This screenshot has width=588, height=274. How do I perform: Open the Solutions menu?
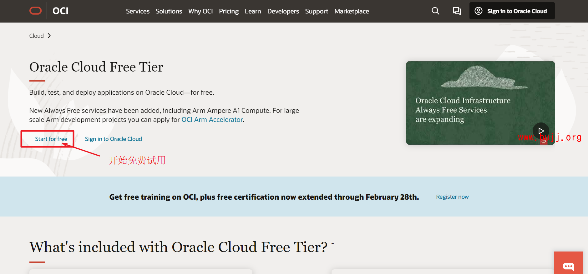click(169, 11)
